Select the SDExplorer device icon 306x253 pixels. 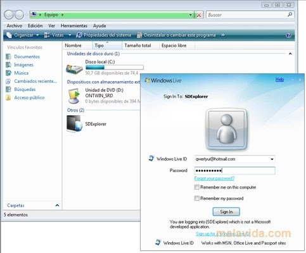point(74,124)
